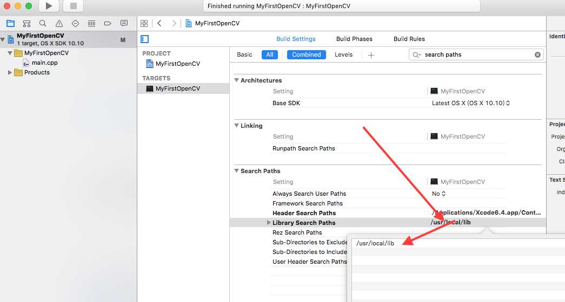
Task: Select the All filter
Action: [x=270, y=54]
